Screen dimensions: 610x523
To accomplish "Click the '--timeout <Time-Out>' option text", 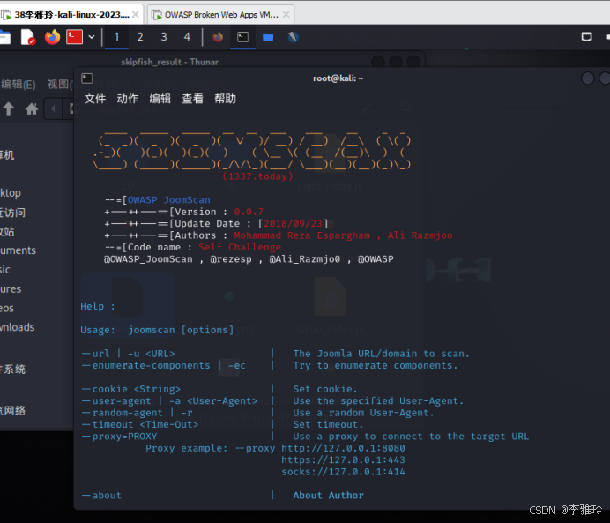I will click(x=139, y=424).
